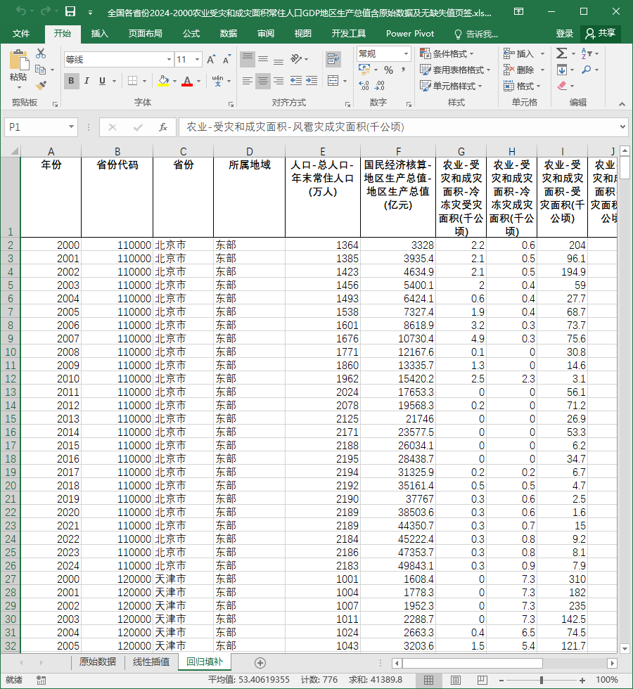Open the font size dropdown
The width and height of the screenshot is (633, 689).
coord(198,59)
